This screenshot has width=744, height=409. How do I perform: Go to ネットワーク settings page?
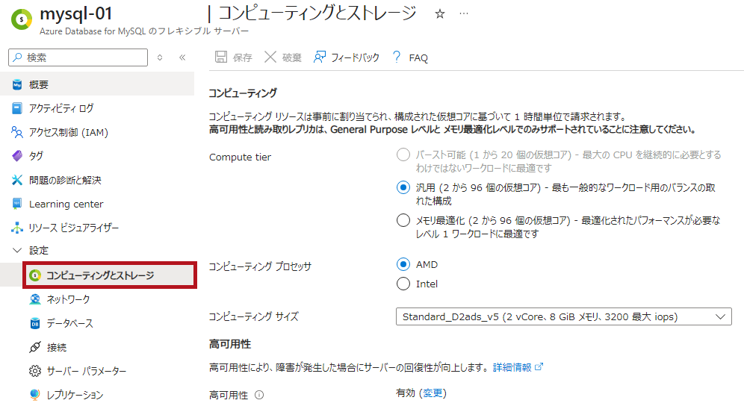(x=68, y=299)
